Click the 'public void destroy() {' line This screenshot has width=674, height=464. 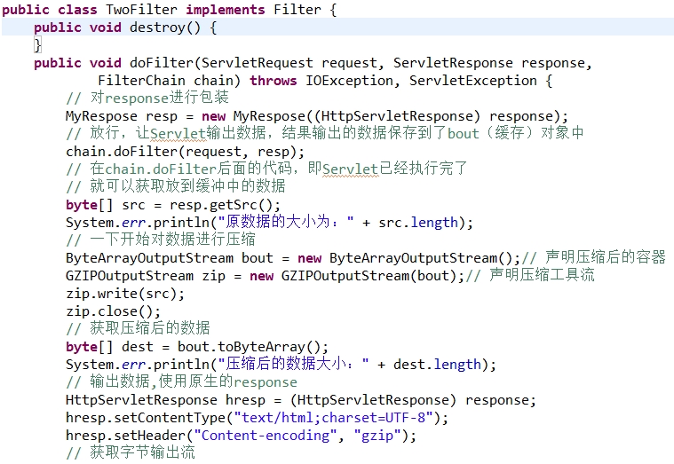tap(125, 28)
